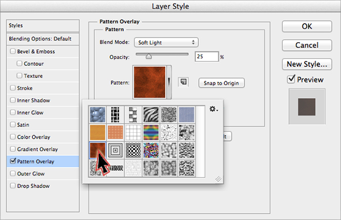Check the Inner Shadow checkbox
Viewport: 341px width, 220px height.
[13, 100]
